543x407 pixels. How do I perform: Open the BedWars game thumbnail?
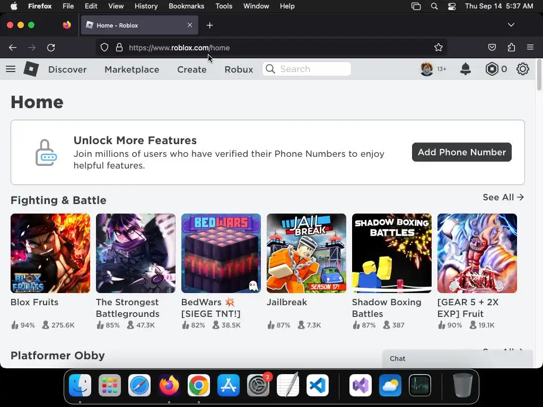(x=221, y=253)
